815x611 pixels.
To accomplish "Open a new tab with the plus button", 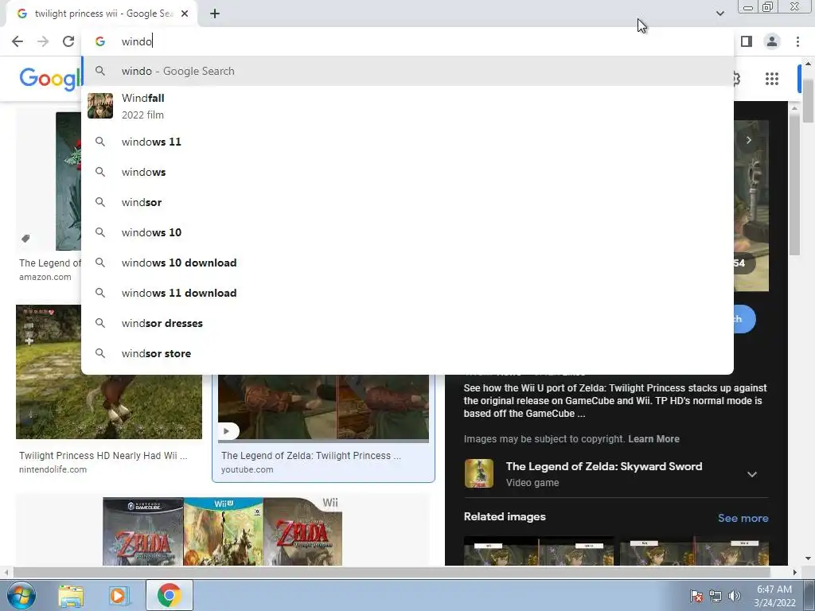I will pos(215,14).
